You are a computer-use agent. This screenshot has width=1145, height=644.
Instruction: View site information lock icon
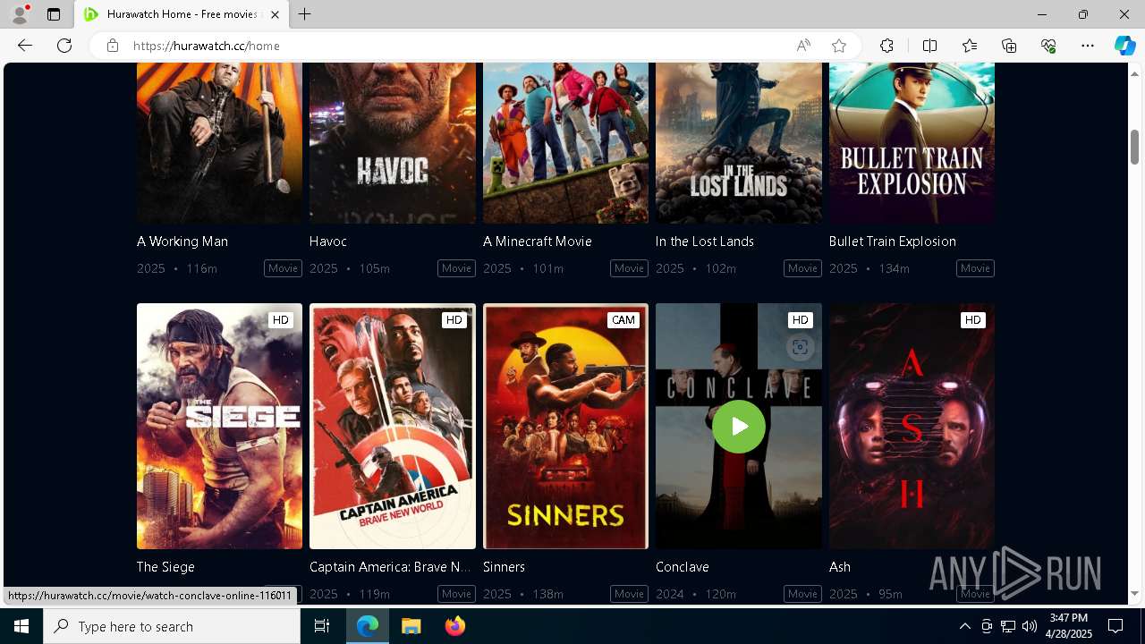[x=113, y=46]
